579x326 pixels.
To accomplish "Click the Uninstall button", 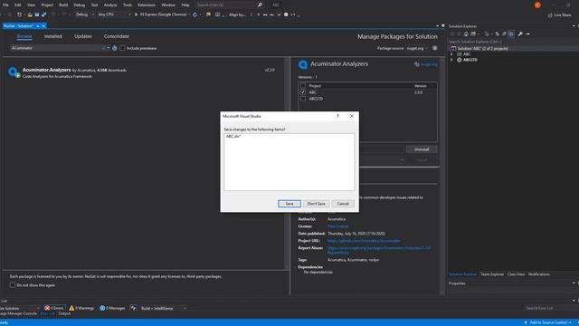I will tap(422, 149).
